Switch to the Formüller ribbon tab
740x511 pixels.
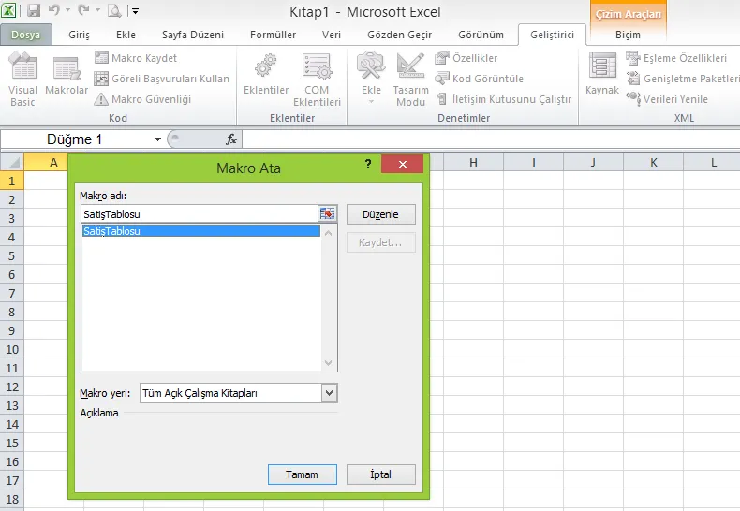pos(273,35)
